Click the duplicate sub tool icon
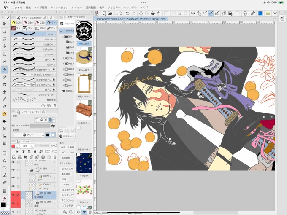Screen dimensions: 287x215 49,106
